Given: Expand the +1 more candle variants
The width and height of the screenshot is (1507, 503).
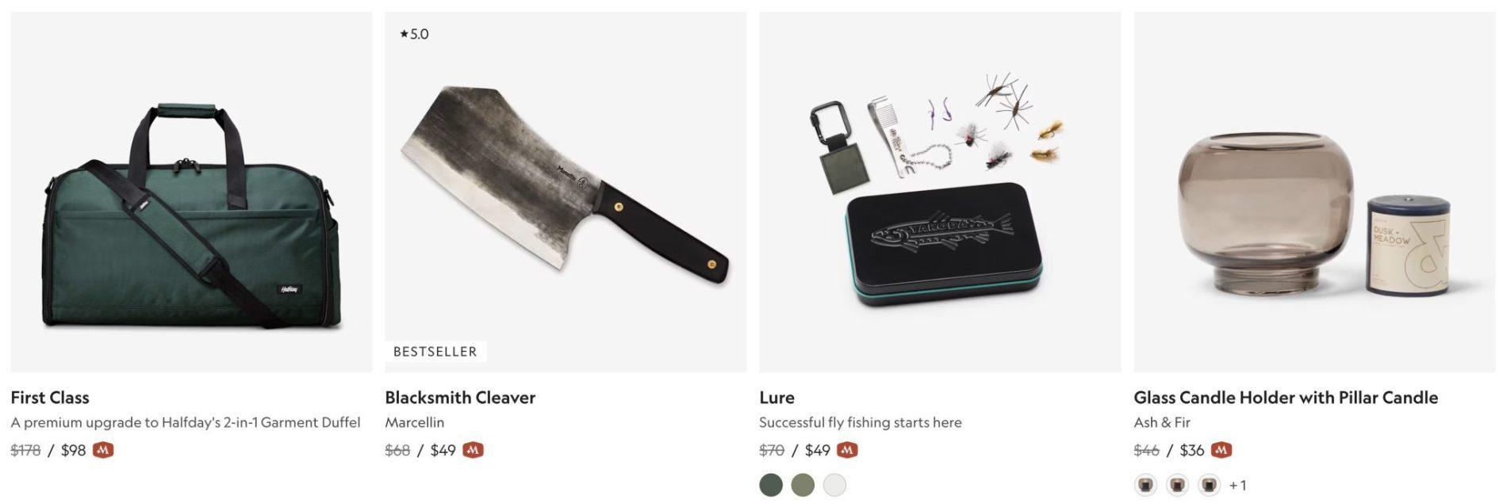Looking at the screenshot, I should (1237, 485).
